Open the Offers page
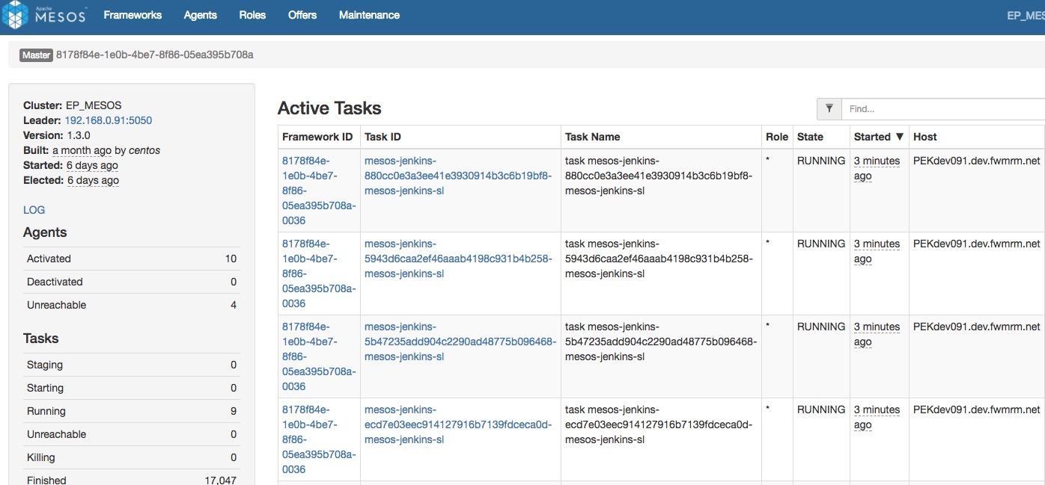 (302, 15)
